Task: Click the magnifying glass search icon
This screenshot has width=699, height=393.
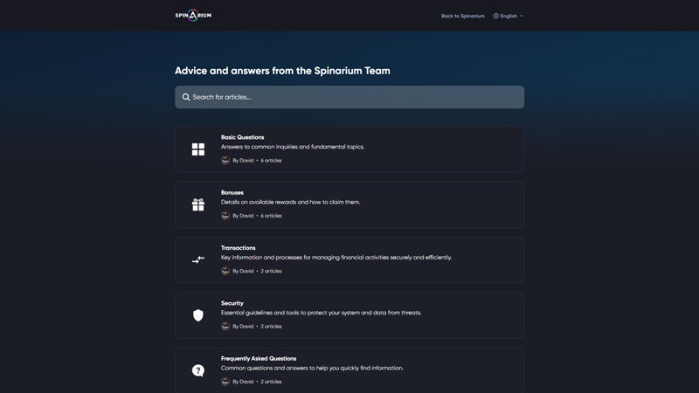Action: click(186, 97)
